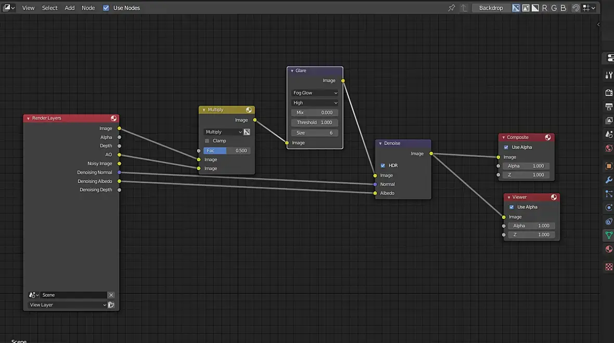Click the render icon beside View Layer

[111, 305]
